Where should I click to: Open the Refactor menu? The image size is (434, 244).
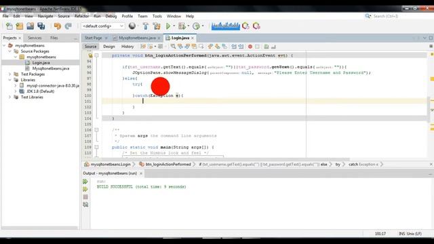coord(81,16)
